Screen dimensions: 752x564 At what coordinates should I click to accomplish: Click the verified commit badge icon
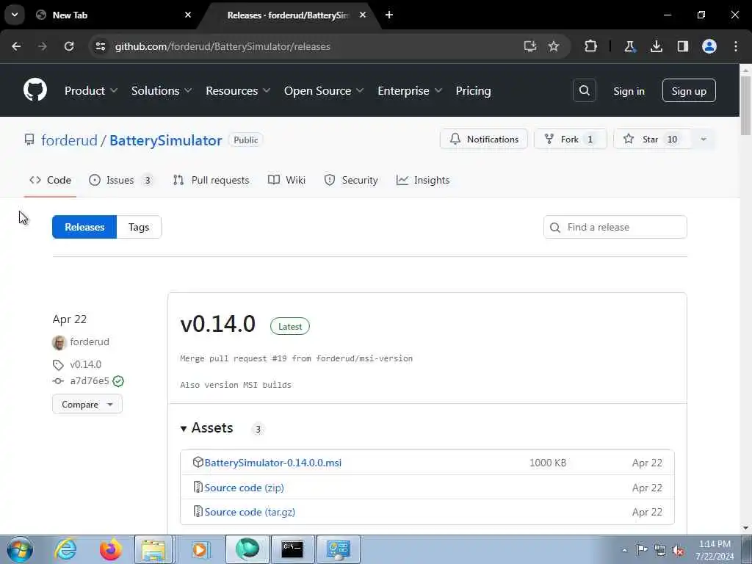[118, 381]
